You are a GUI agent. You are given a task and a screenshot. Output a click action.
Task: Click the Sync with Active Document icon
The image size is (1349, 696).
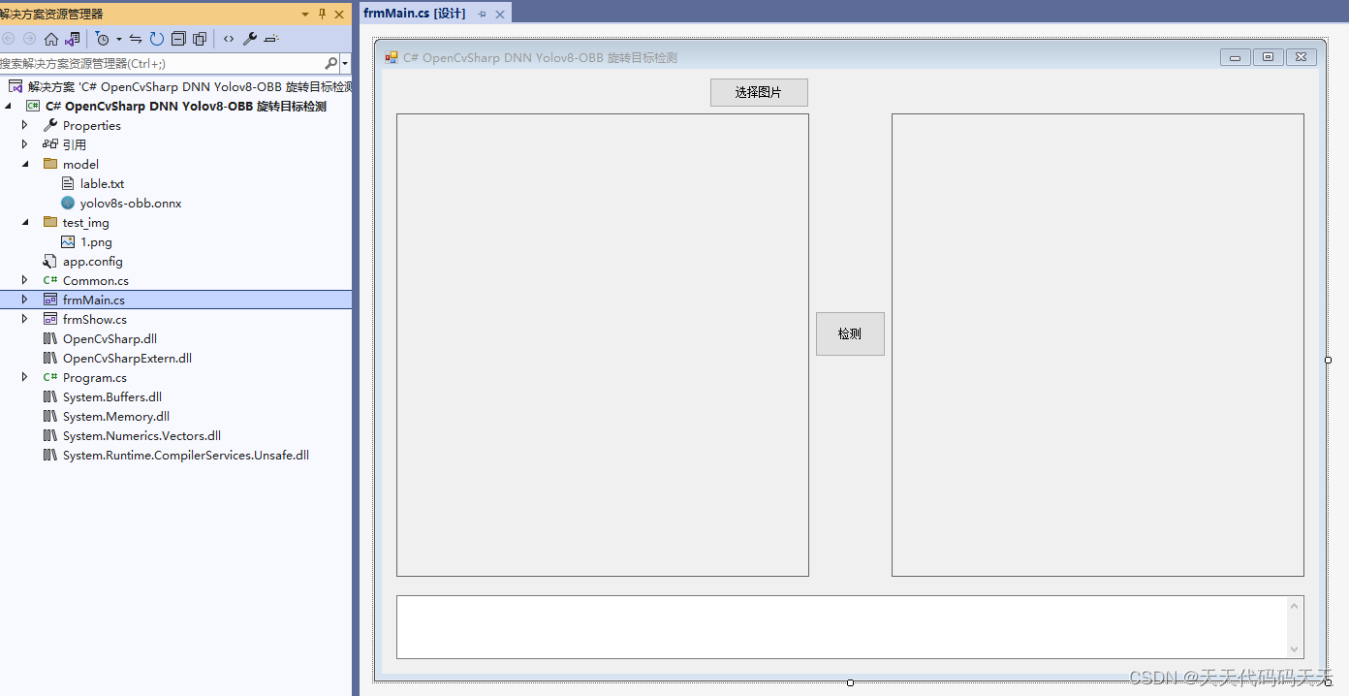click(136, 39)
